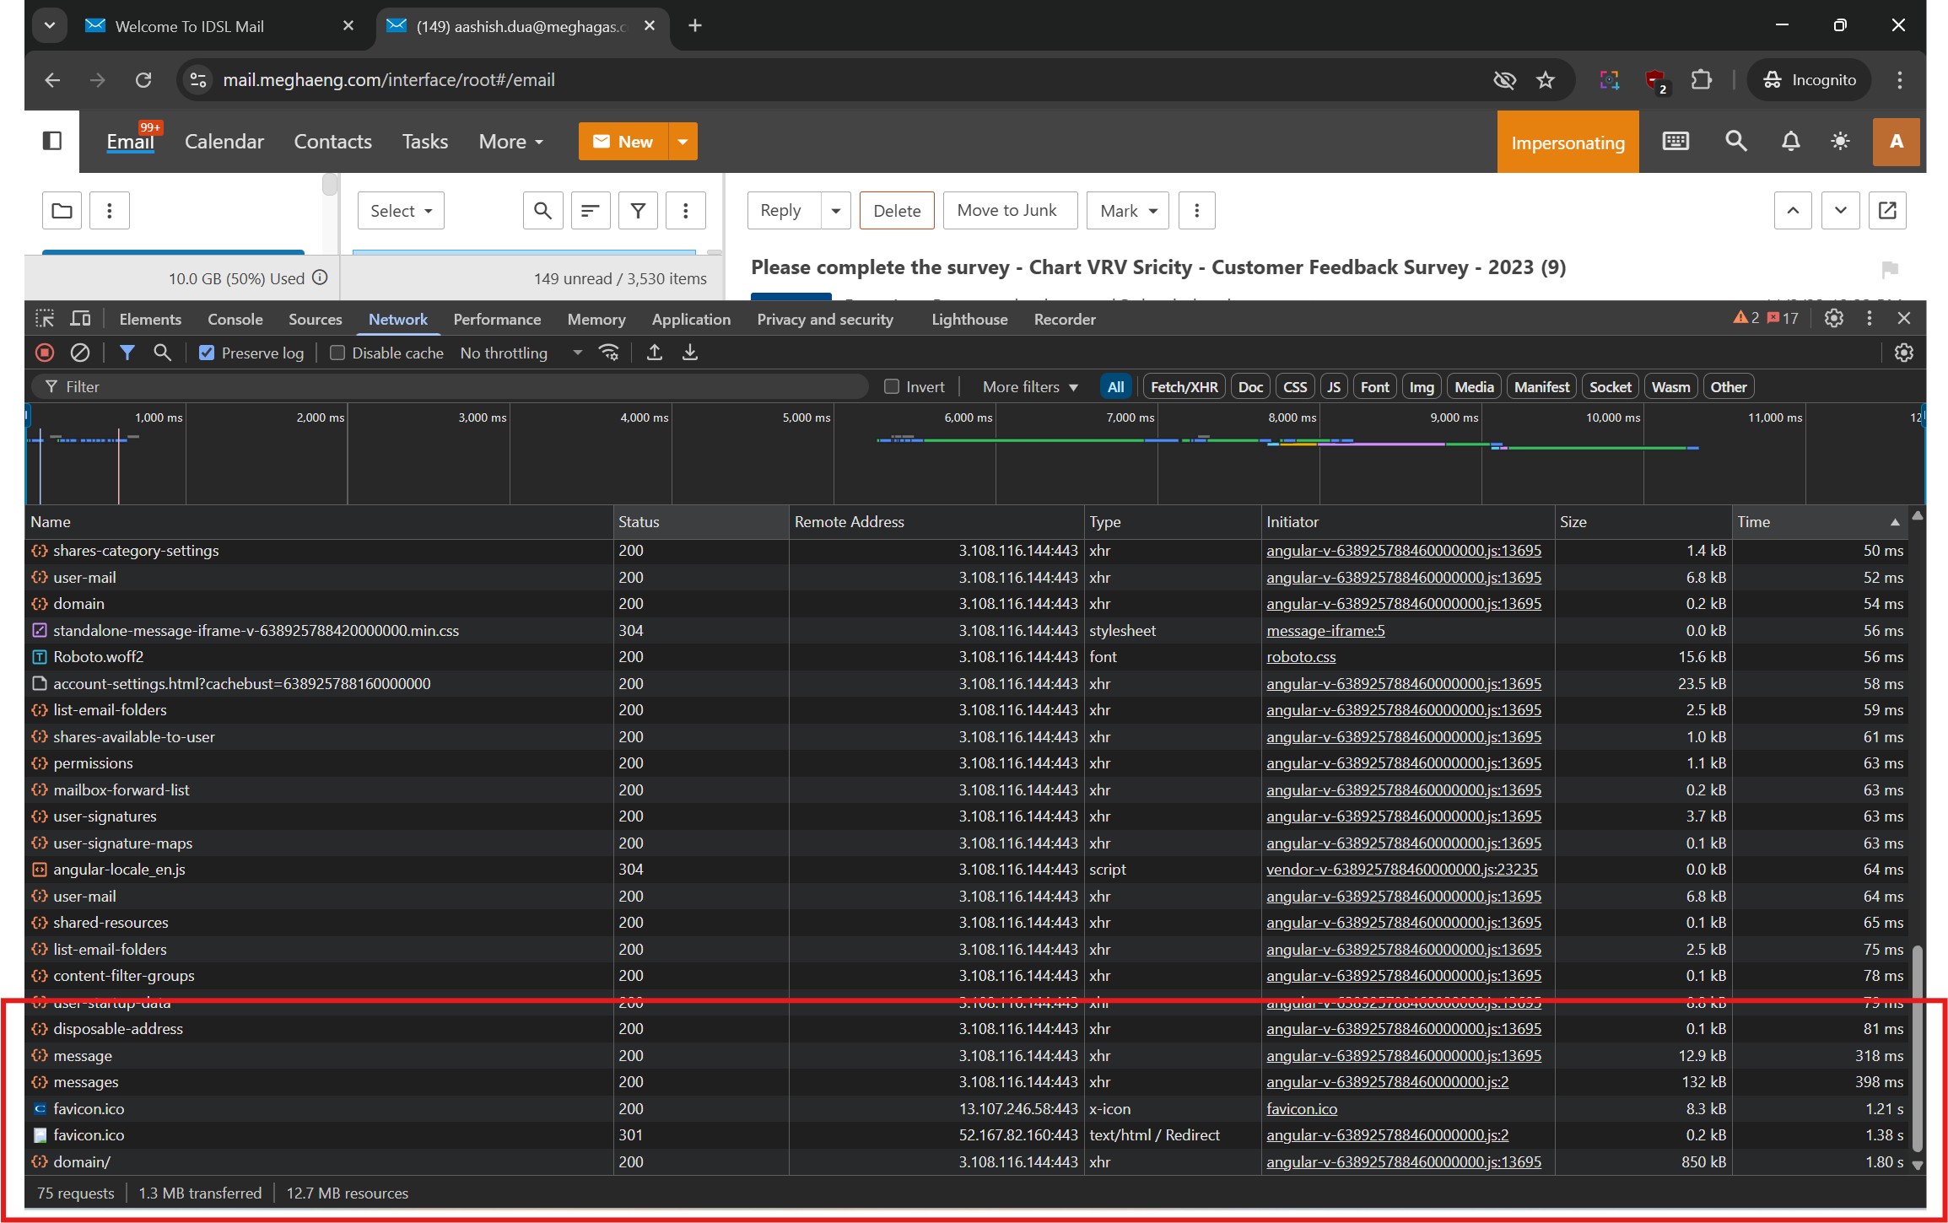The width and height of the screenshot is (1948, 1223).
Task: Click in the network Filter text field
Action: (456, 386)
